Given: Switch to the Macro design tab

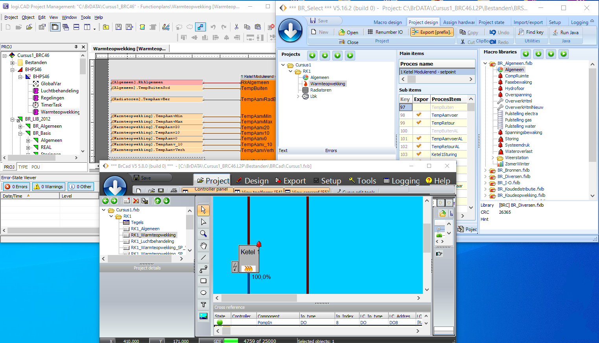Looking at the screenshot, I should [387, 22].
